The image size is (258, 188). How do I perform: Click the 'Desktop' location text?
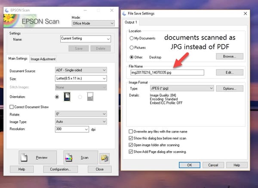pyautogui.click(x=155, y=58)
